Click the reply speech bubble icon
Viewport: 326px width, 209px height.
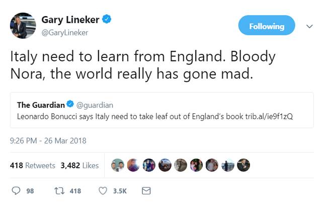pyautogui.click(x=16, y=191)
